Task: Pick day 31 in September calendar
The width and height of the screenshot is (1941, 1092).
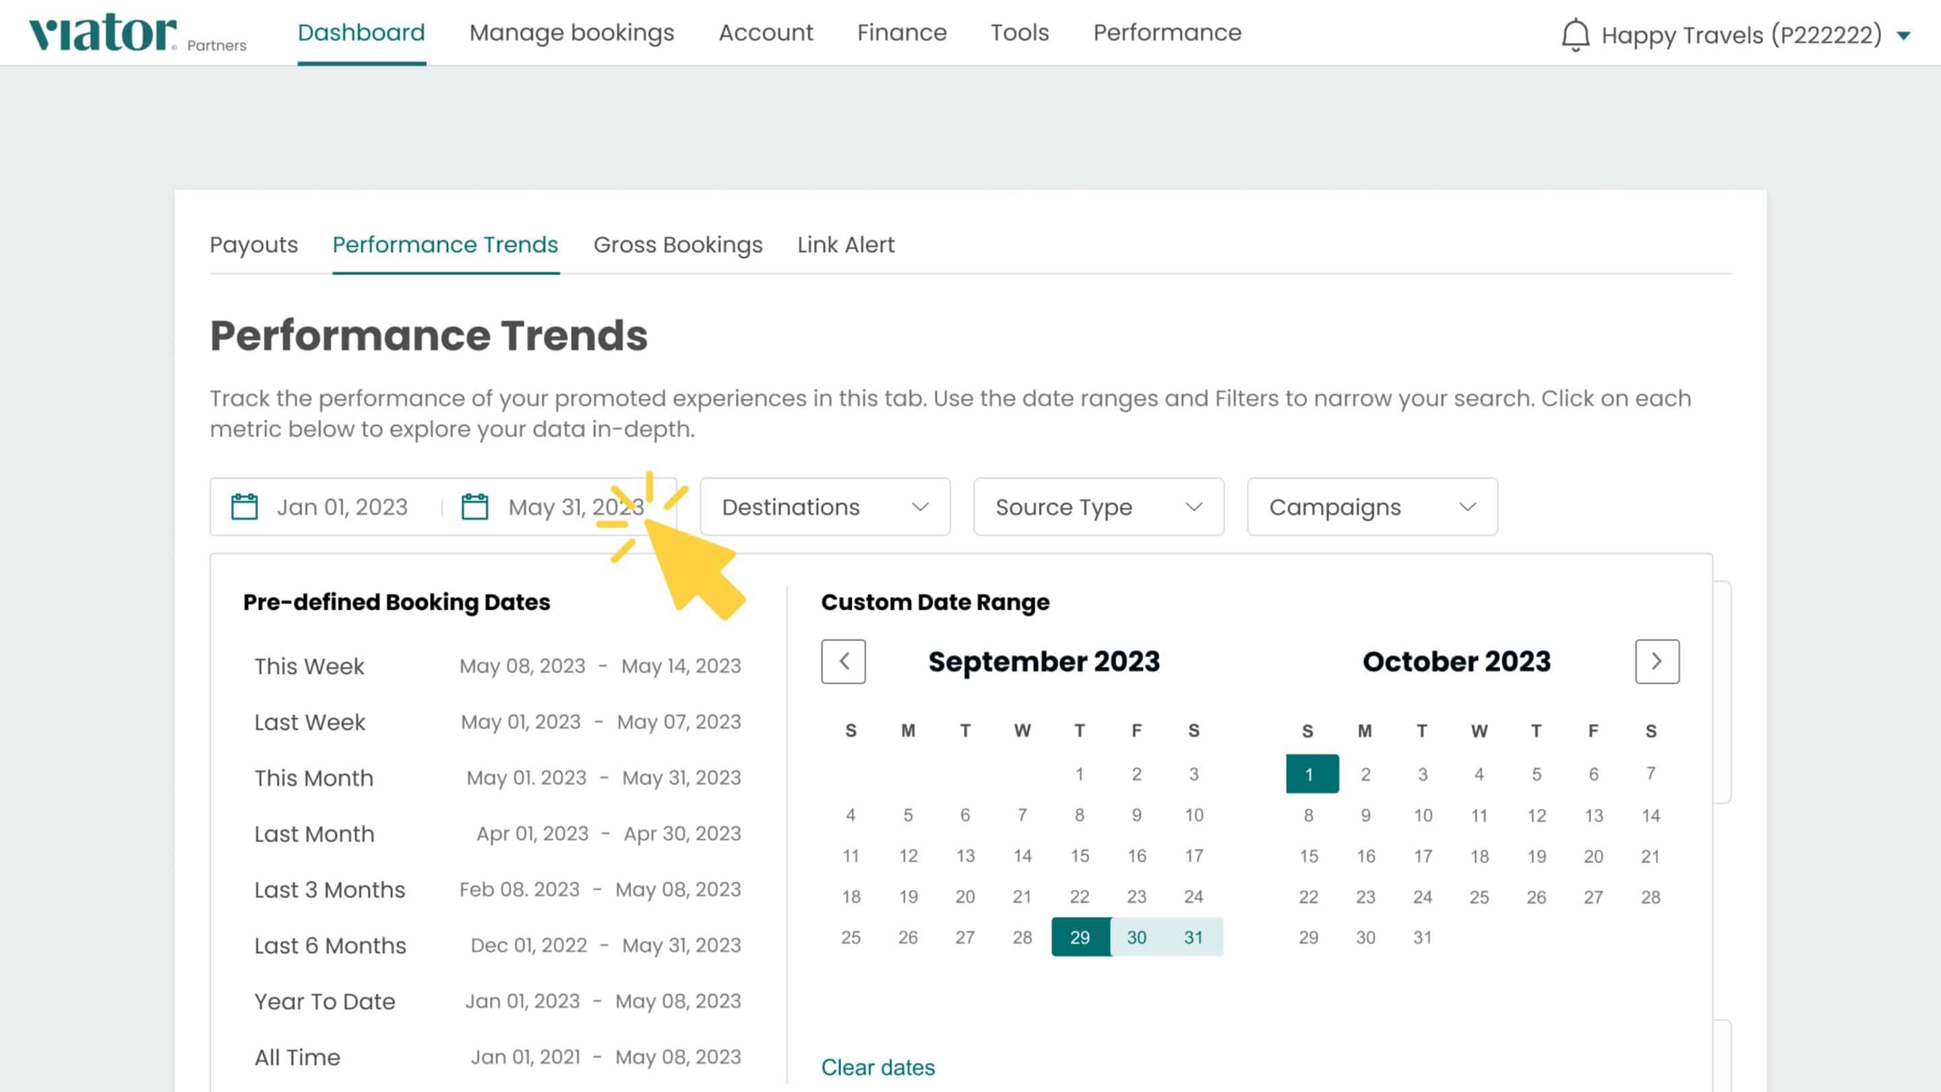Action: (1194, 937)
